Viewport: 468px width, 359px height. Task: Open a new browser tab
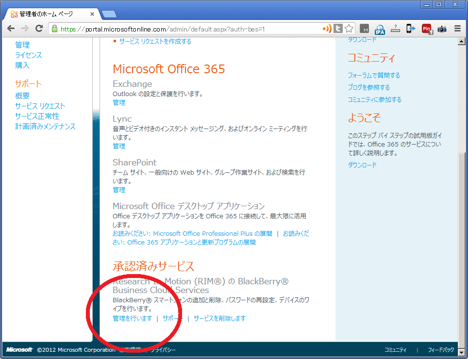(x=109, y=14)
